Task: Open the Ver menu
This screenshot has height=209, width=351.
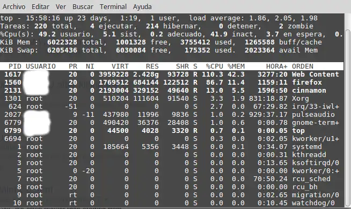Action: [x=61, y=7]
